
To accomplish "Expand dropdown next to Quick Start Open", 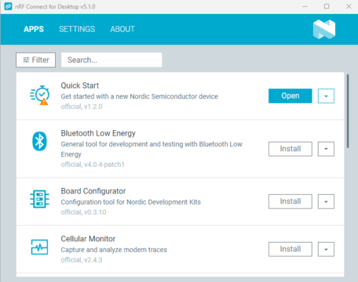I will coord(326,96).
